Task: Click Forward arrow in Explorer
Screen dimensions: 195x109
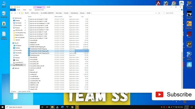Action: pos(15,13)
